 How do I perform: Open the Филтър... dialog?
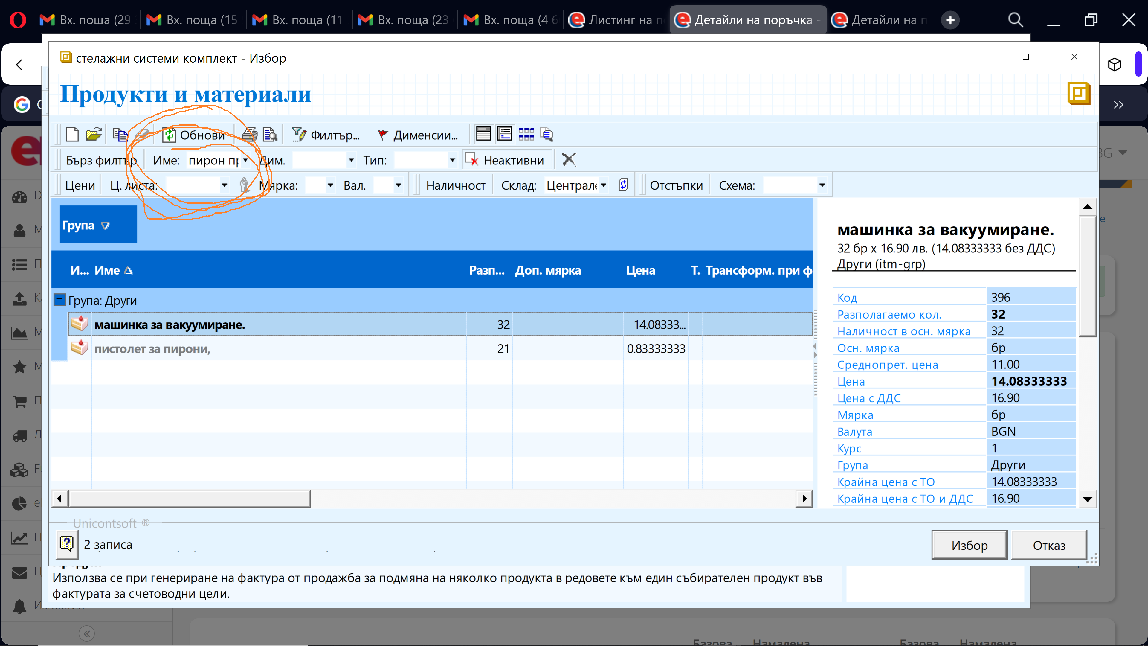(x=325, y=135)
